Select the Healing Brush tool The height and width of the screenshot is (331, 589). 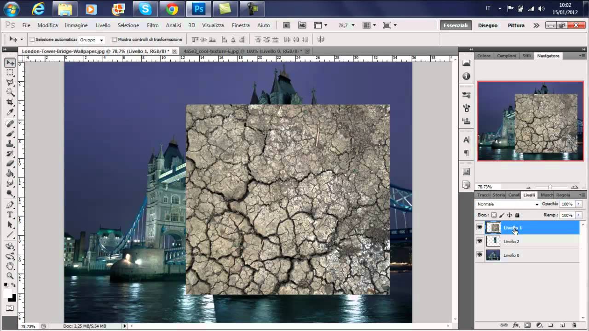click(x=10, y=124)
